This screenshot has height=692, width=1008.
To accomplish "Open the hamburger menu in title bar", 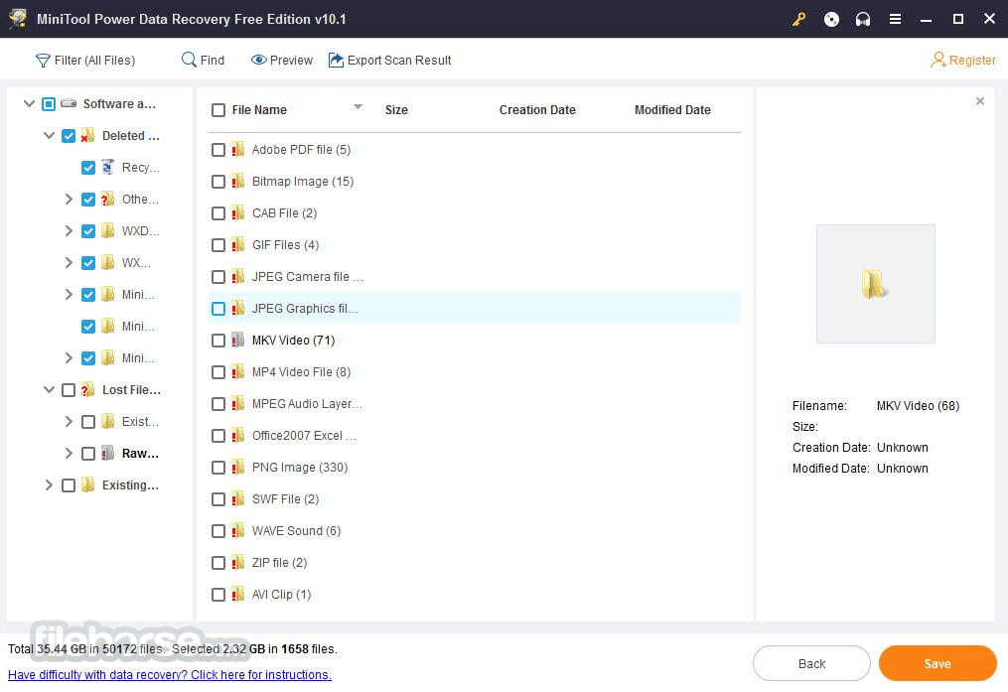I will click(x=895, y=19).
